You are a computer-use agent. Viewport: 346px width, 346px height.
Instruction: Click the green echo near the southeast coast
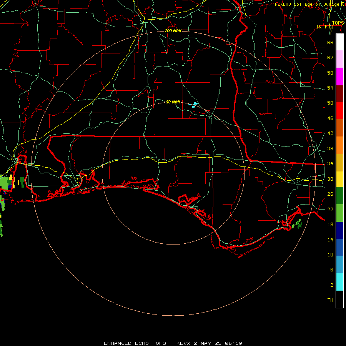(298, 224)
